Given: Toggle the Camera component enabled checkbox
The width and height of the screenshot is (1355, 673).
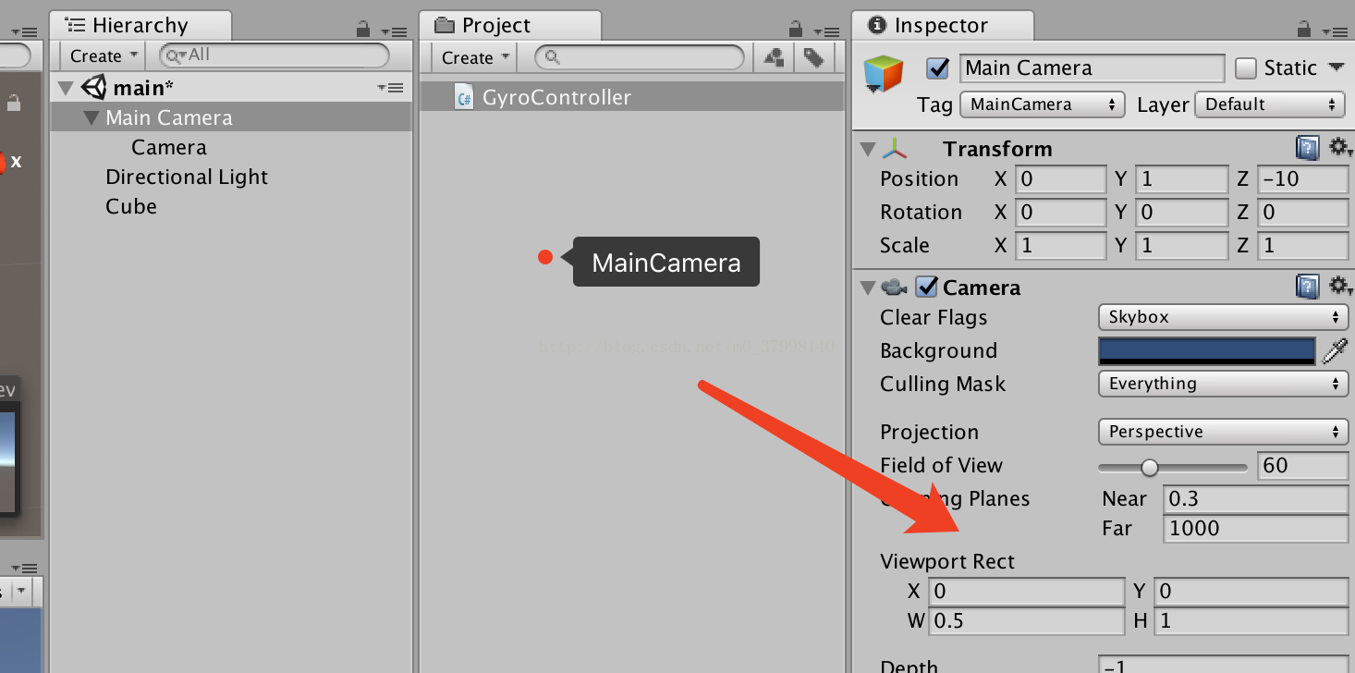Looking at the screenshot, I should pos(926,288).
